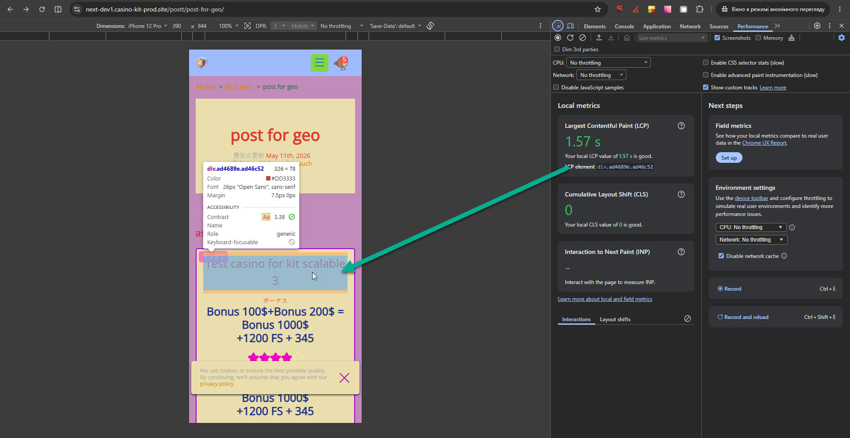850x438 pixels.
Task: Close the cookie banner with the X
Action: point(344,377)
